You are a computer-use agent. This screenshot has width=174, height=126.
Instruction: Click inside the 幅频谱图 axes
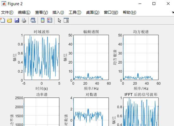pos(91,57)
